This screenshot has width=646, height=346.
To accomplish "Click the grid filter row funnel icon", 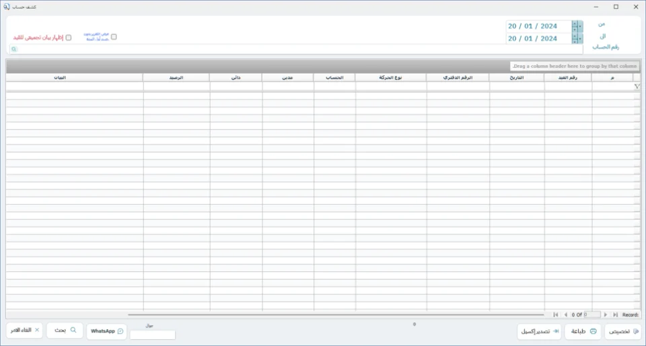I will pyautogui.click(x=637, y=87).
